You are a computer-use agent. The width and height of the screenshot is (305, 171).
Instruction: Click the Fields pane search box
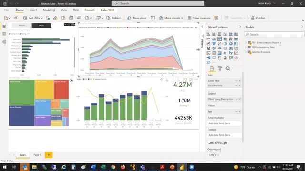[274, 34]
